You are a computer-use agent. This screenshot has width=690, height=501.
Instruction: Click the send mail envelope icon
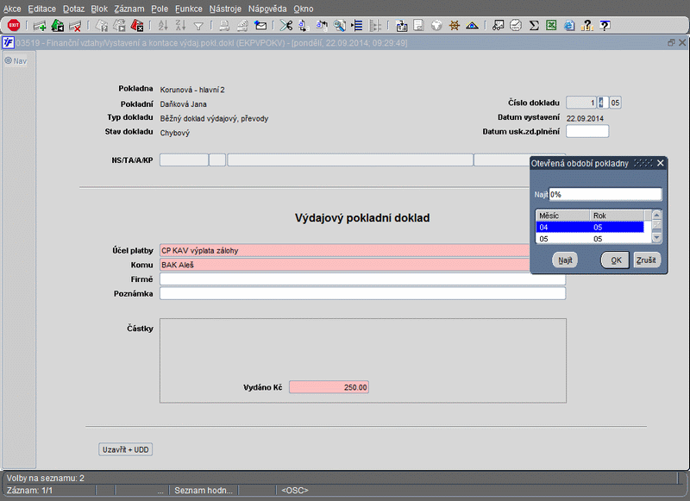(260, 26)
